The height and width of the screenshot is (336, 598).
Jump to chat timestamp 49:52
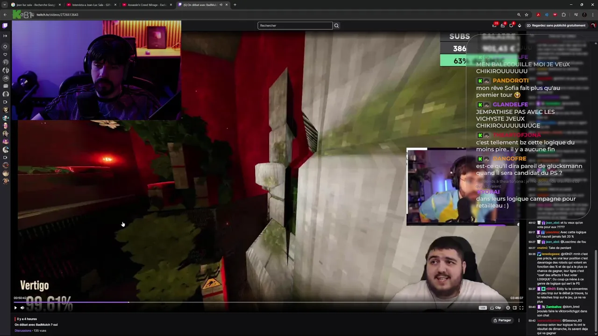pyautogui.click(x=532, y=223)
